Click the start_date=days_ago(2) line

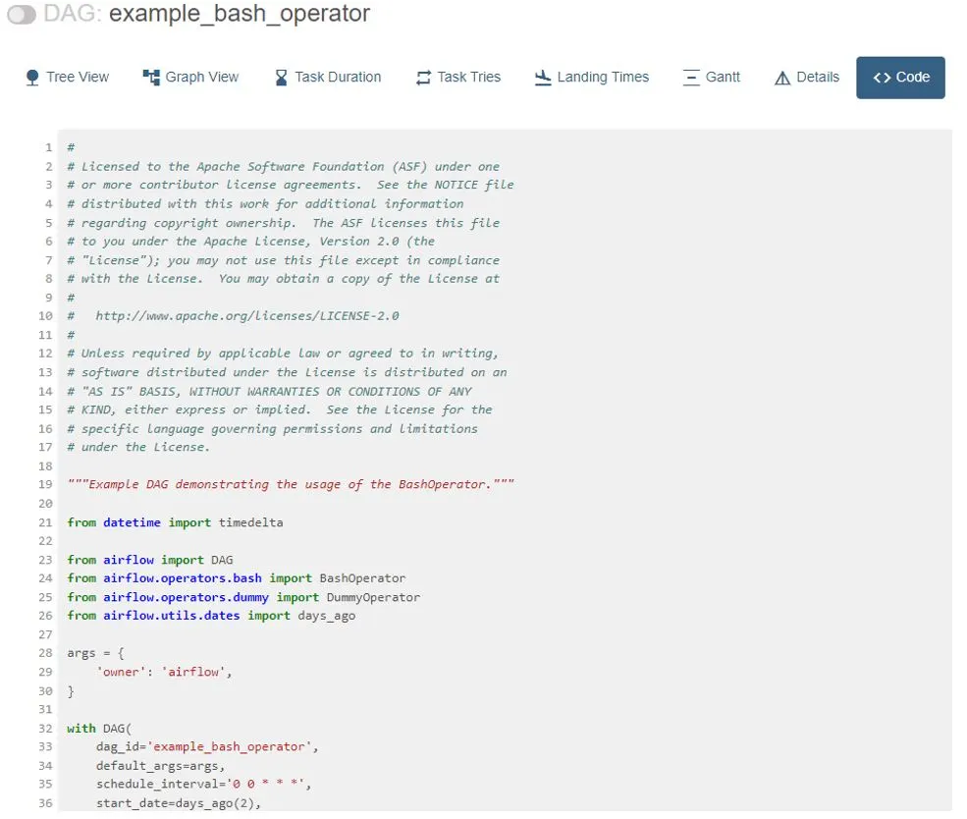179,803
